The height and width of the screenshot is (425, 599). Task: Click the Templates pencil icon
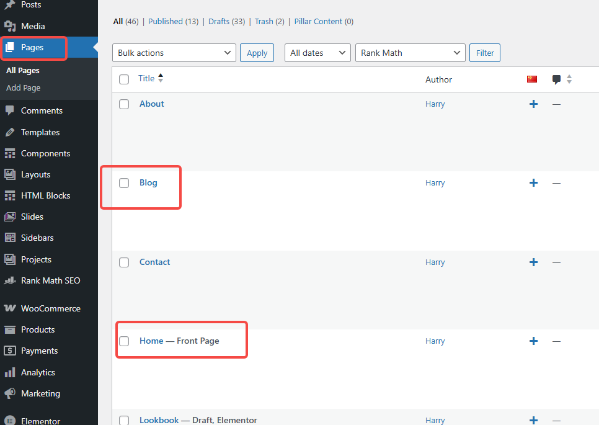coord(10,132)
